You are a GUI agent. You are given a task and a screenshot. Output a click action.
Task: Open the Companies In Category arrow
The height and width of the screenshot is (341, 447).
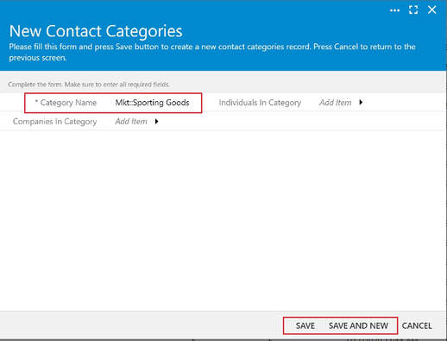click(x=156, y=122)
